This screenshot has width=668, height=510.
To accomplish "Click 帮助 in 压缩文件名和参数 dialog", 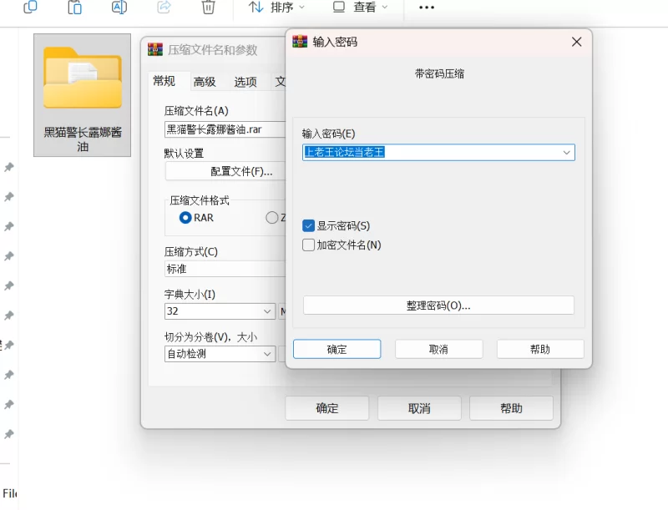I will tap(511, 408).
